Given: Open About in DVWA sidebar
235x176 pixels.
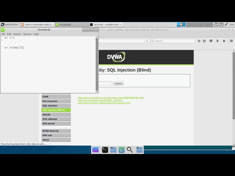Looking at the screenshot, I should [56, 140].
